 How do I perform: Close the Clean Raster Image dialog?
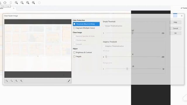pyautogui.click(x=182, y=16)
